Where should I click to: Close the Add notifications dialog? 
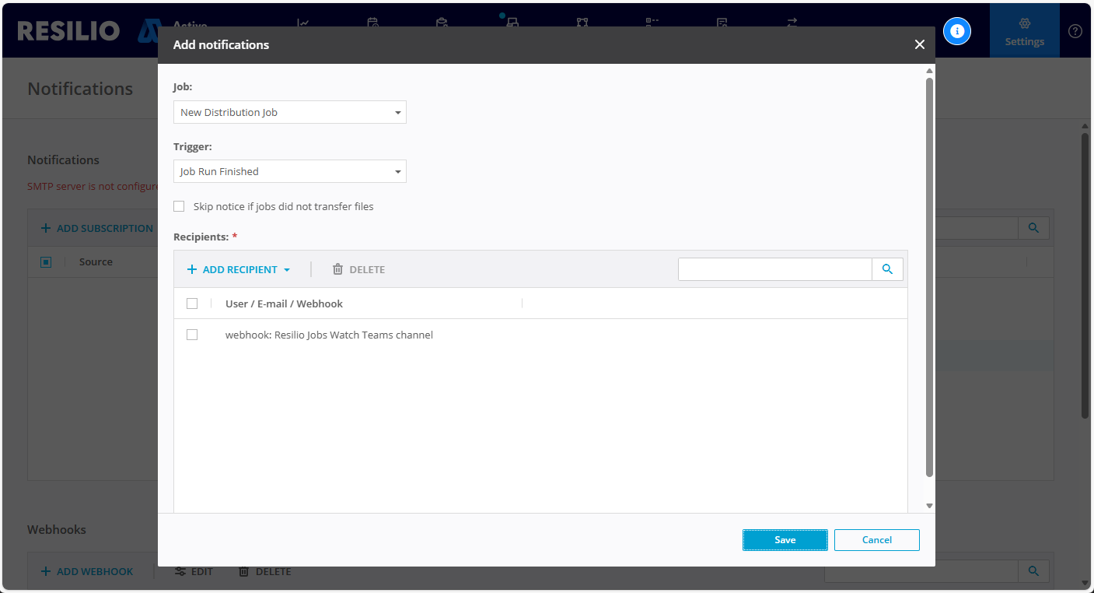919,45
